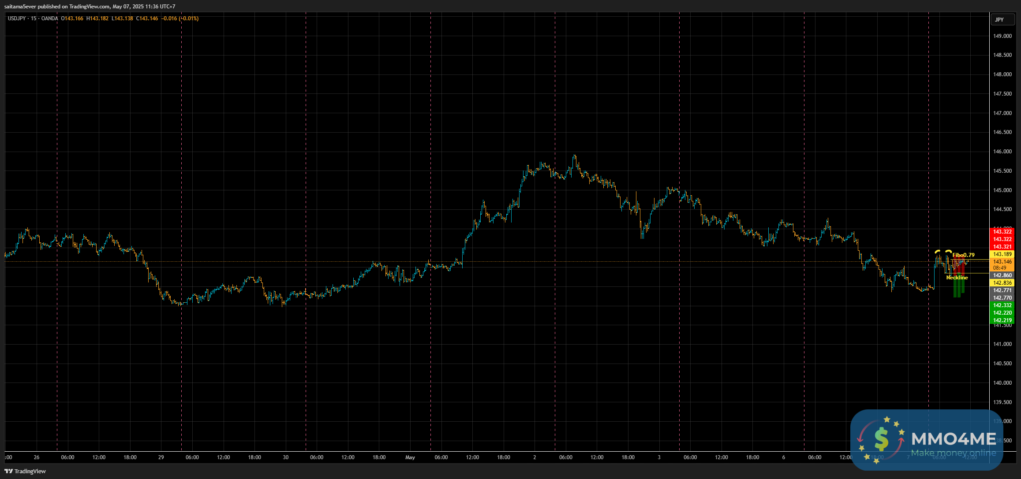
Task: Click the red 143.321 price tag
Action: [x=1002, y=247]
